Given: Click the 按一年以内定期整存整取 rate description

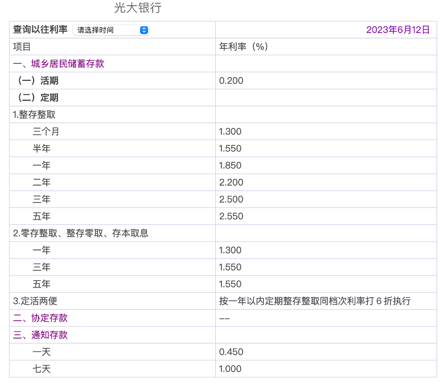Looking at the screenshot, I should pyautogui.click(x=314, y=301).
